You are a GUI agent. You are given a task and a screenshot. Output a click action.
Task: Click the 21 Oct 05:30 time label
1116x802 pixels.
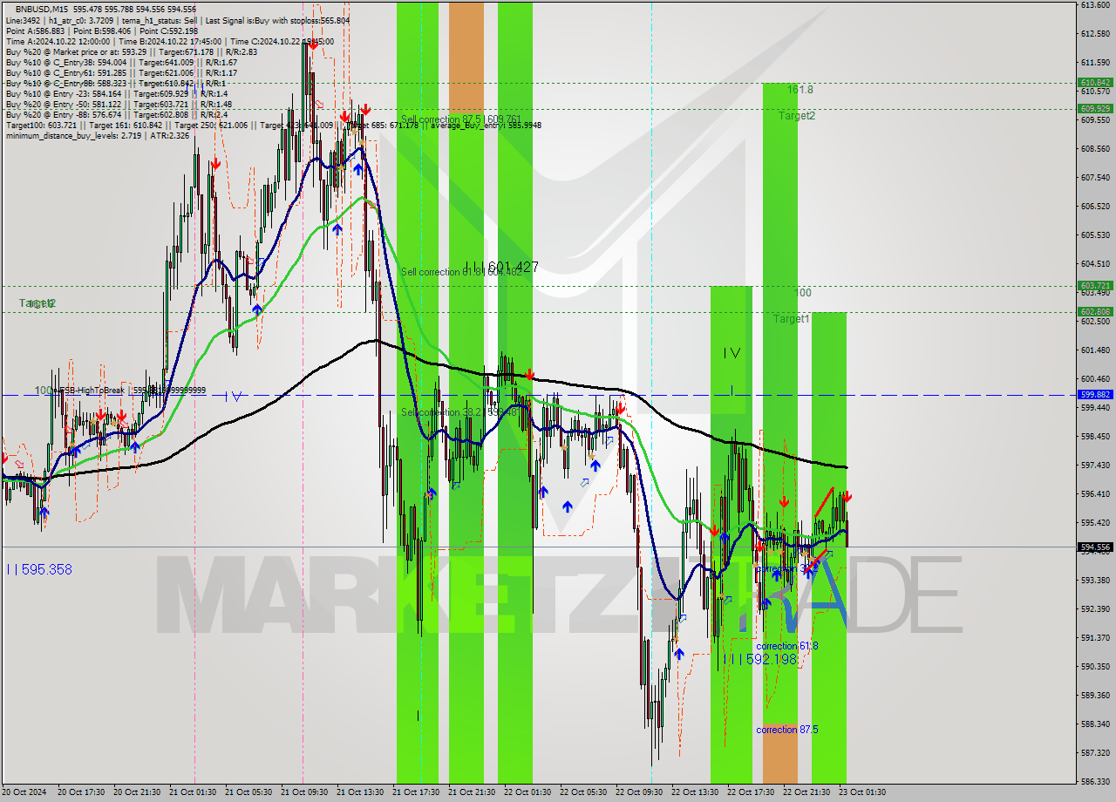(x=248, y=792)
